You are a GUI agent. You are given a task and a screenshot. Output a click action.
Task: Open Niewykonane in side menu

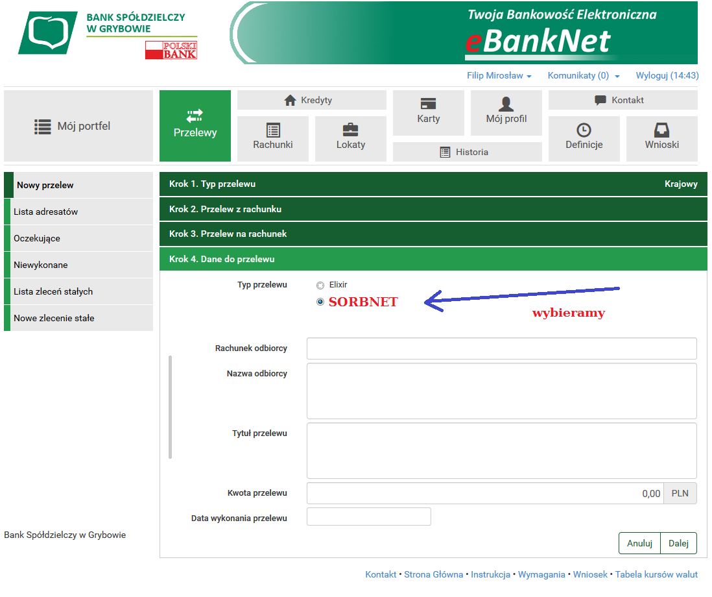(78, 265)
